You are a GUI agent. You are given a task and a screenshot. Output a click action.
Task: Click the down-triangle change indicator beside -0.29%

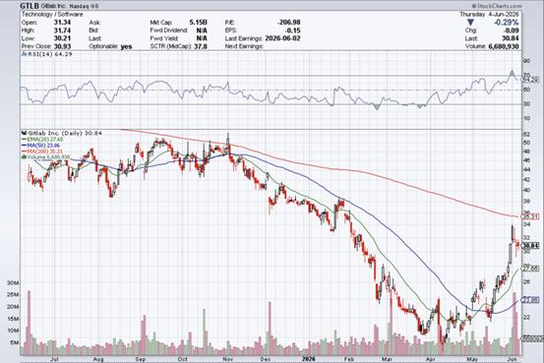click(470, 23)
